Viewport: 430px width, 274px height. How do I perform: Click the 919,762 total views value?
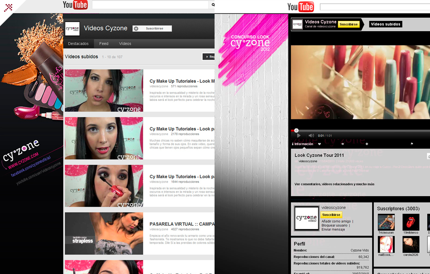(x=363, y=267)
